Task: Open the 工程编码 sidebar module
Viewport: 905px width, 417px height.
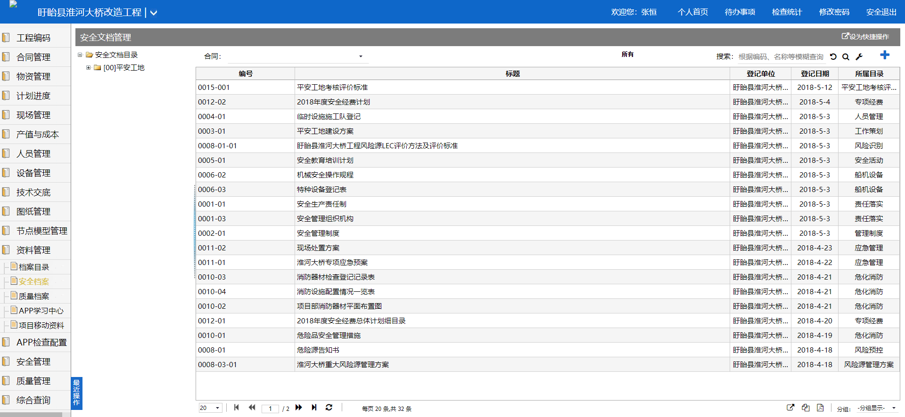Action: point(33,38)
